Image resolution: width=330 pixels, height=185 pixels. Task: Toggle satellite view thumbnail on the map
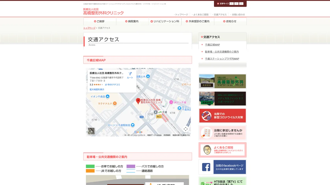point(91,131)
